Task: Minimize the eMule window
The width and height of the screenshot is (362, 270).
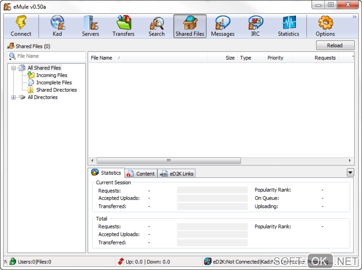Action: pyautogui.click(x=318, y=5)
